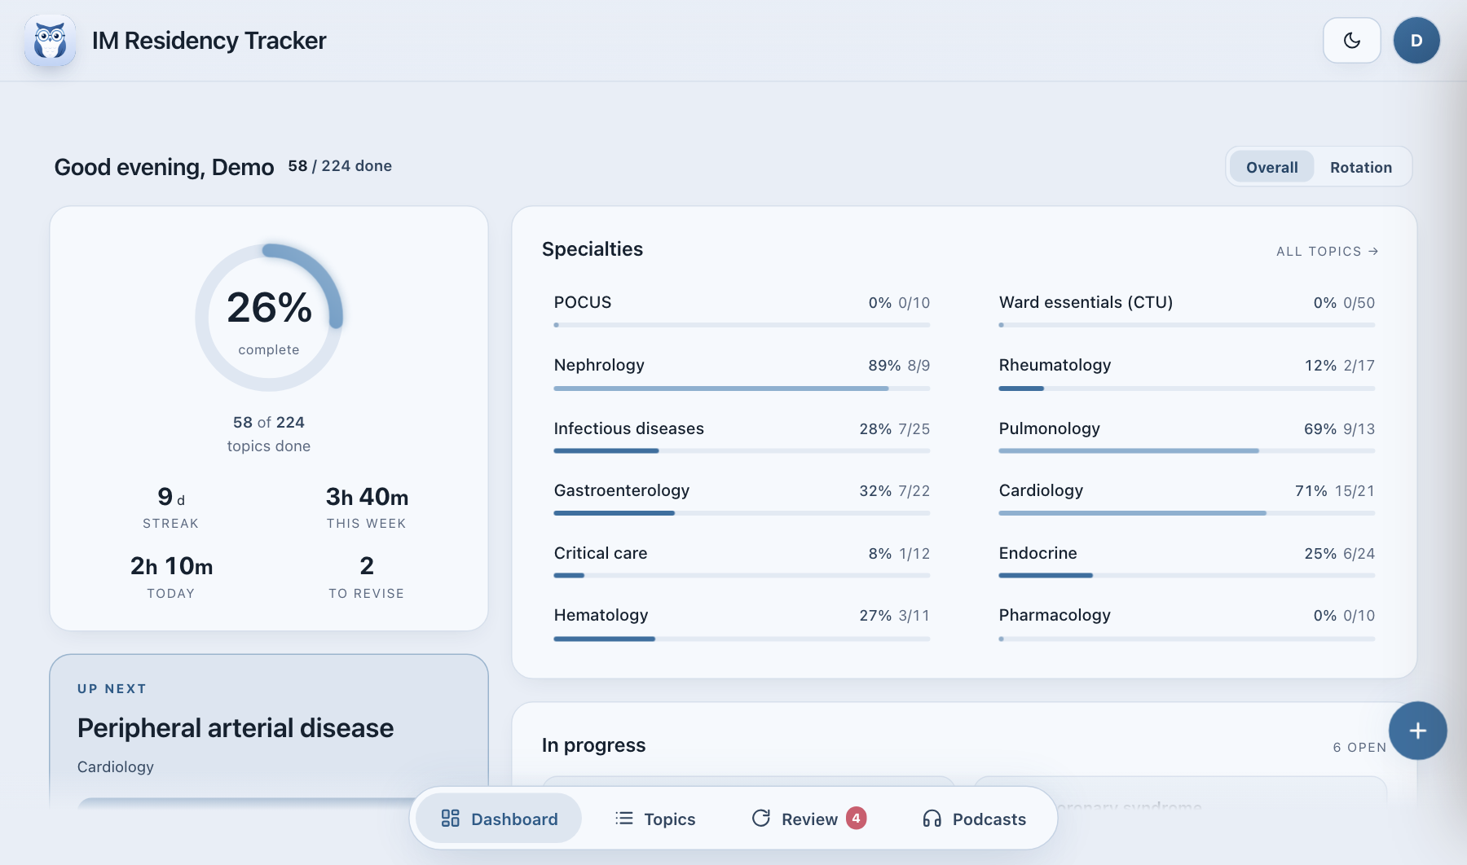
Task: Open the Peripheral arterial disease card
Action: 269,730
